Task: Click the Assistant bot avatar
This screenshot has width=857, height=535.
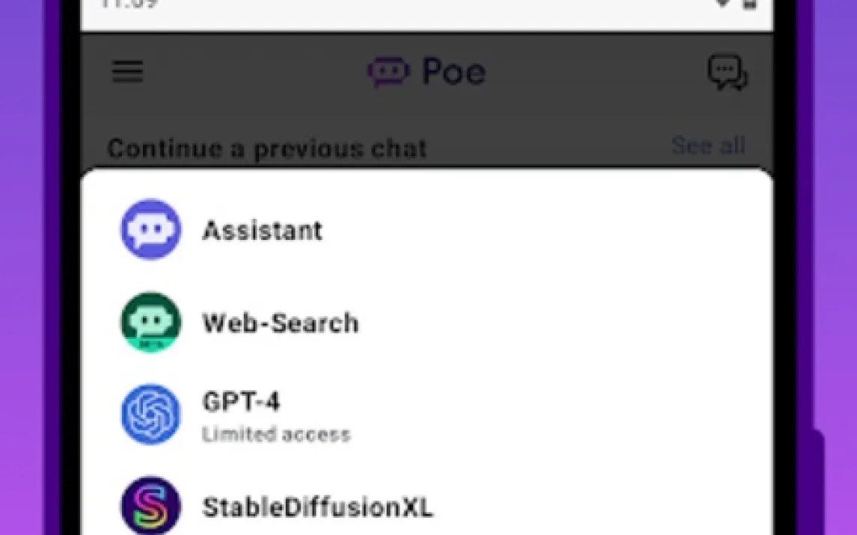Action: 150,230
